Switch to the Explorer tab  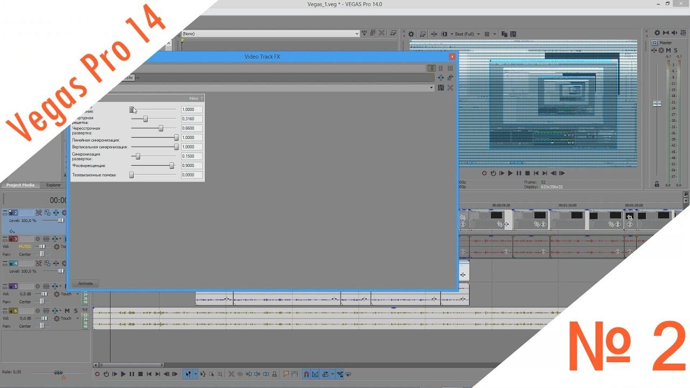(53, 185)
